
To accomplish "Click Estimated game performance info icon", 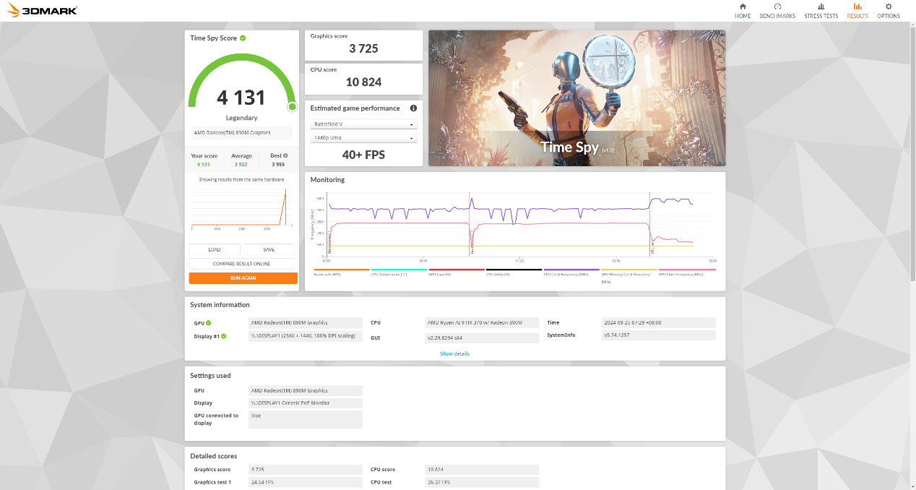I will (413, 108).
